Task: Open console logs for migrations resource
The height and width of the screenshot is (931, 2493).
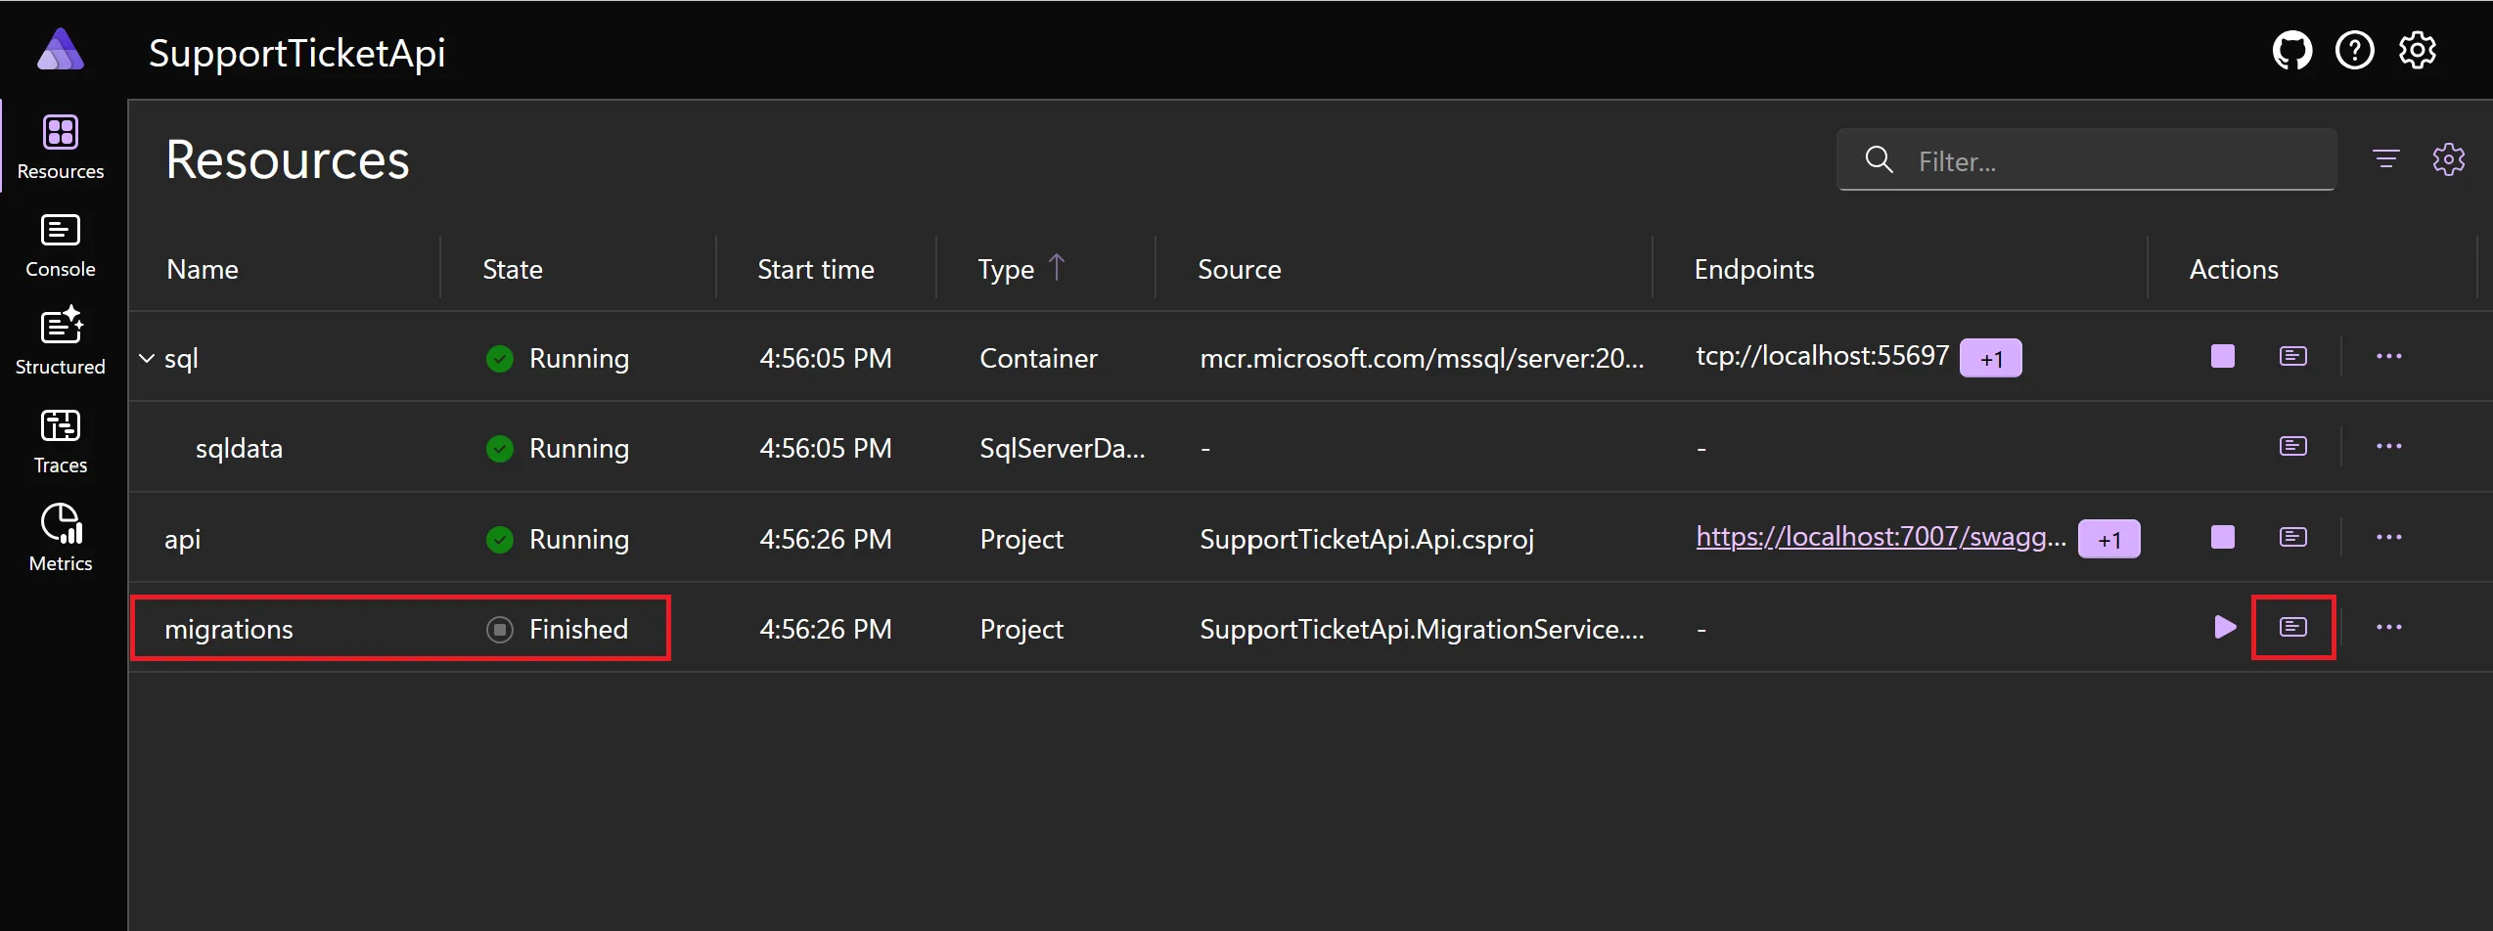Action: click(x=2293, y=627)
